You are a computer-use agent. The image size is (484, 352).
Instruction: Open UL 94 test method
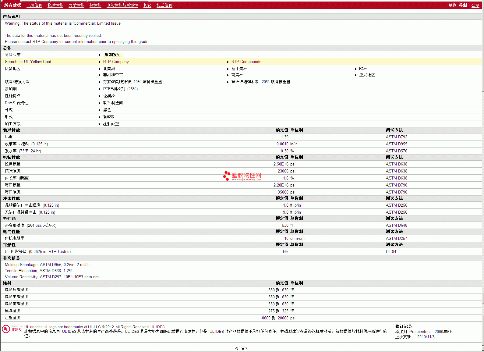pyautogui.click(x=391, y=252)
